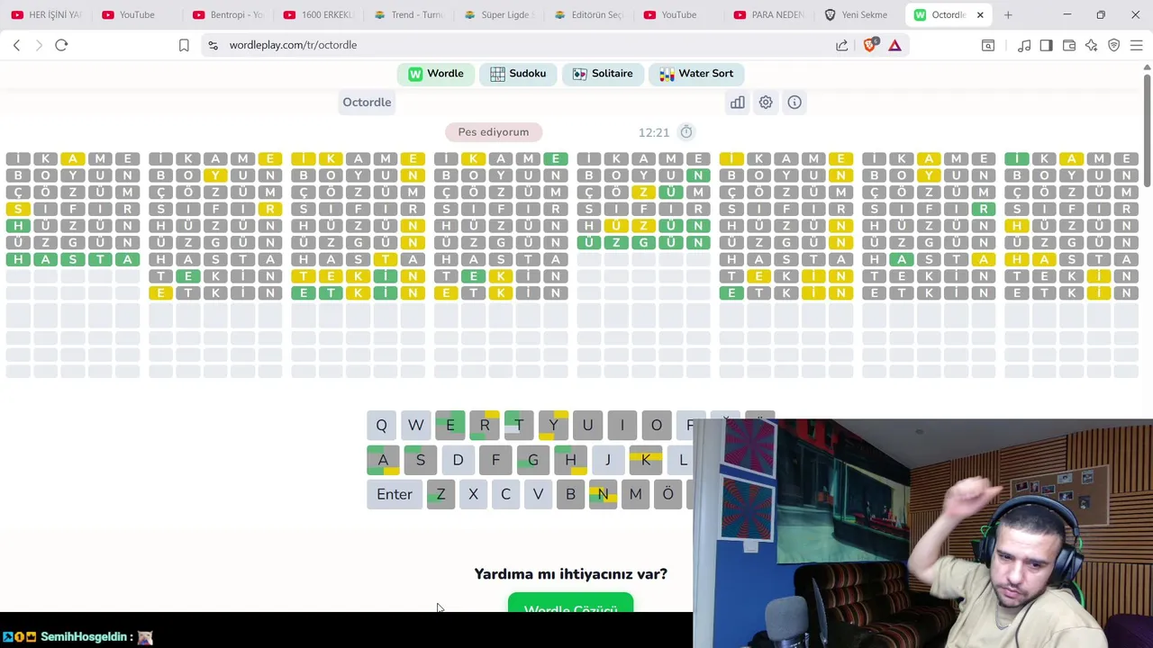The image size is (1153, 648).
Task: Open the Wordle game link
Action: (436, 74)
